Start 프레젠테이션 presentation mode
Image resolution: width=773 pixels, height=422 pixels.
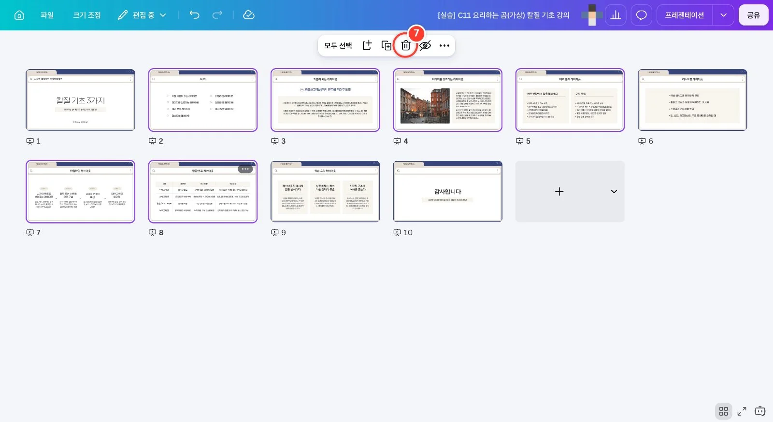pyautogui.click(x=685, y=15)
